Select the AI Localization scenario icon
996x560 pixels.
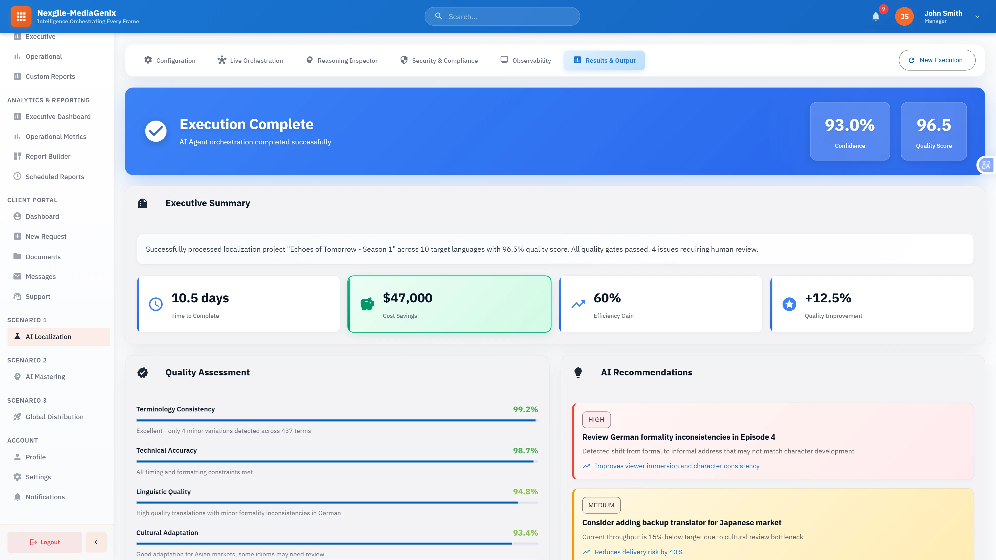click(x=17, y=336)
